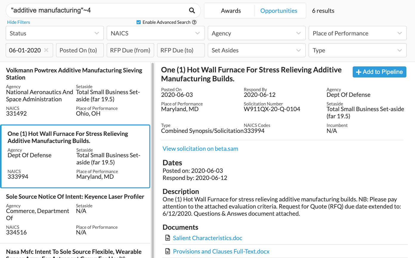Click the Documents heading
The width and height of the screenshot is (415, 258).
click(x=180, y=227)
